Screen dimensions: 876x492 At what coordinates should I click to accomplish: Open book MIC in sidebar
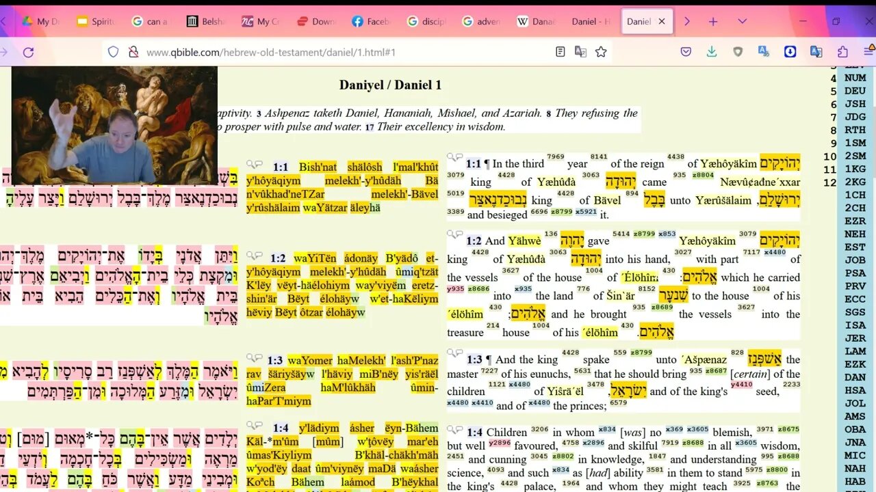click(x=855, y=454)
